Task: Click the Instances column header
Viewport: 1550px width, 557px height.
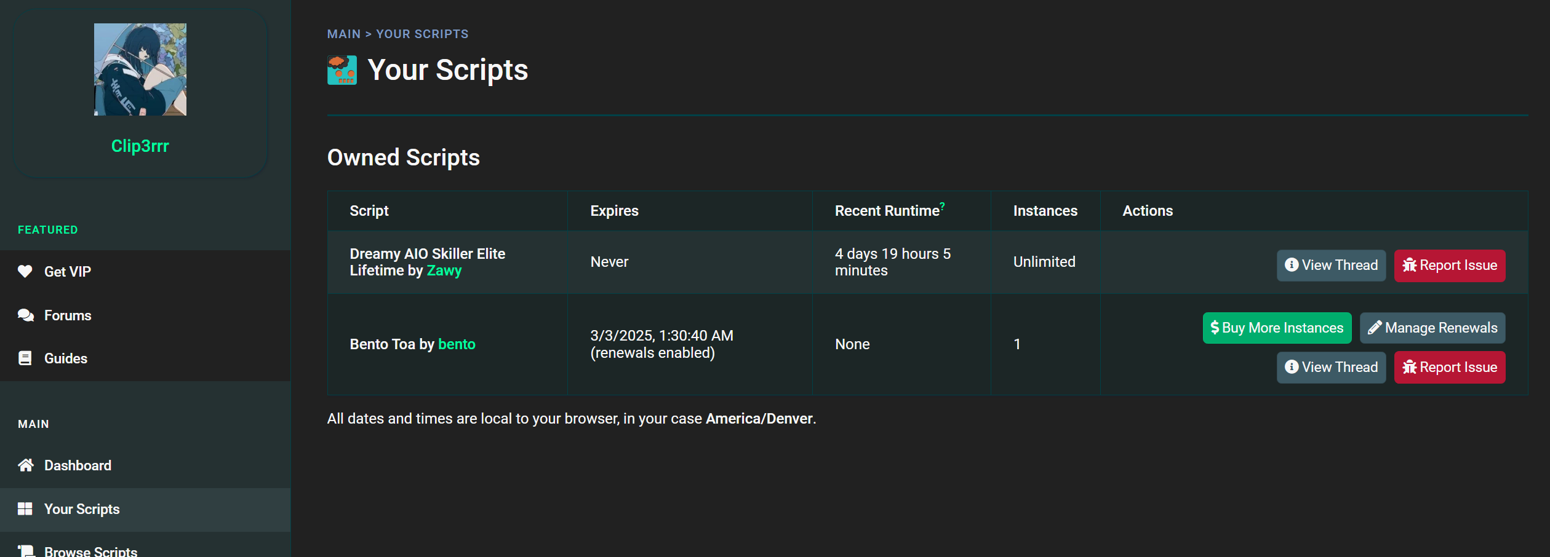Action: 1045,211
